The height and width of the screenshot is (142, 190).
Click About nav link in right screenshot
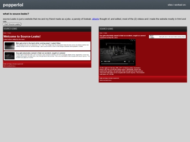click(x=106, y=33)
